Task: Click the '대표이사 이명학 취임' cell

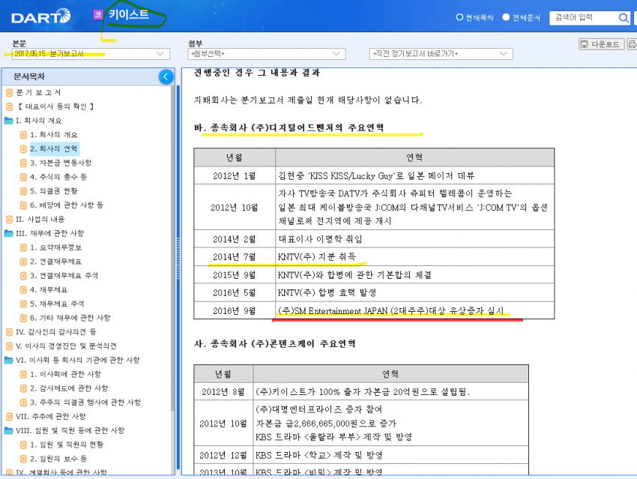Action: pyautogui.click(x=414, y=239)
